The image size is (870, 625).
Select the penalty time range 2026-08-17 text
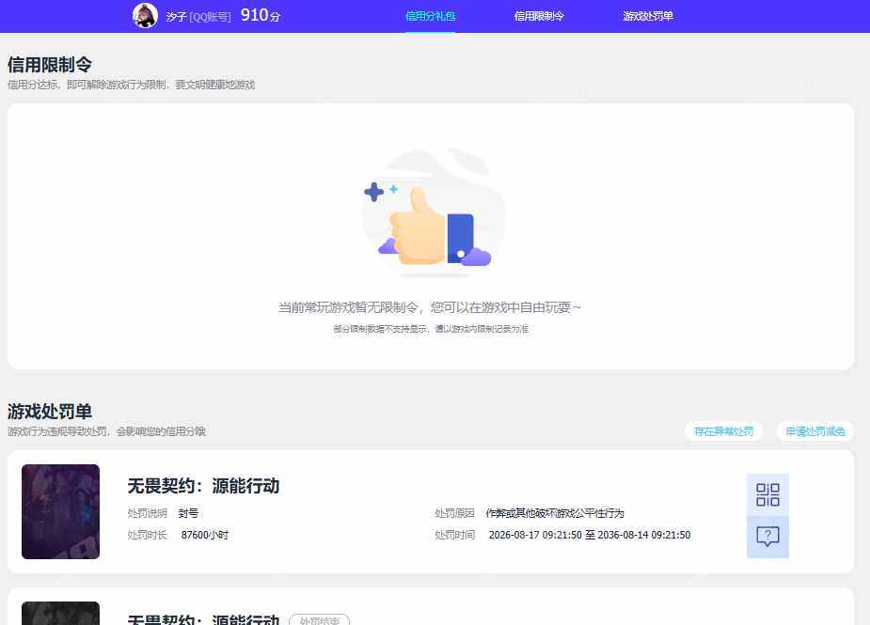(x=589, y=535)
